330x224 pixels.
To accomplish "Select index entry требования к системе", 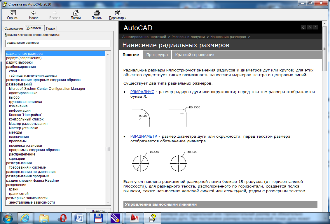I will [x=27, y=167].
